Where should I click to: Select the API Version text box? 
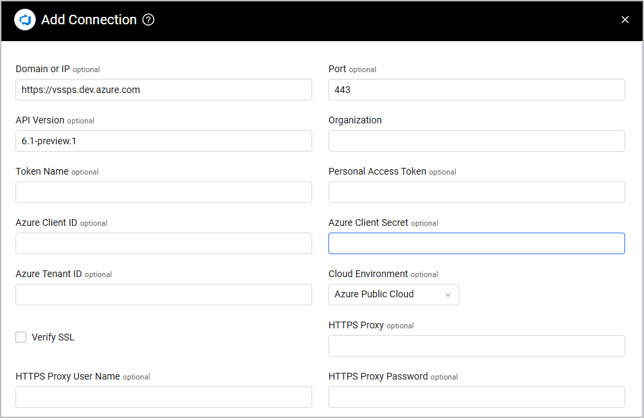163,141
